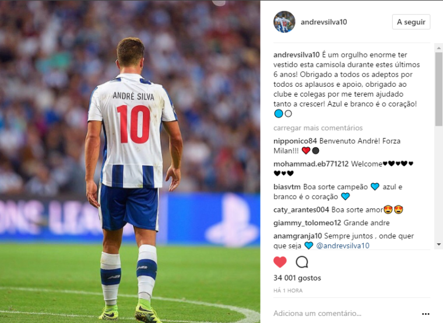Click the A seguir follow button
The height and width of the screenshot is (323, 443).
[411, 22]
